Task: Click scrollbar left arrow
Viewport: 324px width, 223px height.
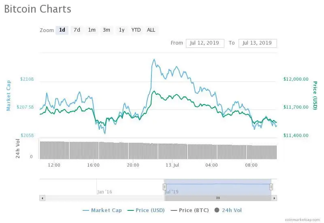Action: (42, 198)
